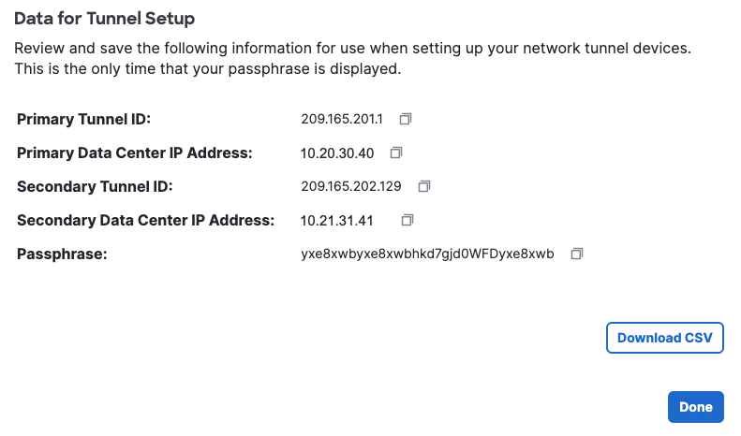This screenshot has height=436, width=741.
Task: Click the Done button
Action: click(x=696, y=407)
